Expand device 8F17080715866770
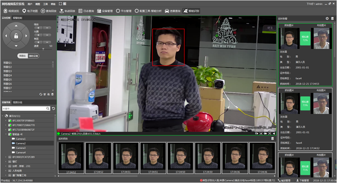Viewport: 337px width, 183px height. tap(6, 125)
